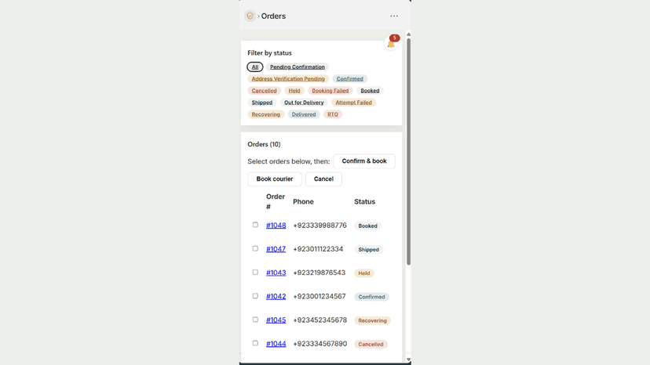The image size is (650, 365).
Task: Open the notifications bell with badge
Action: pyautogui.click(x=391, y=43)
